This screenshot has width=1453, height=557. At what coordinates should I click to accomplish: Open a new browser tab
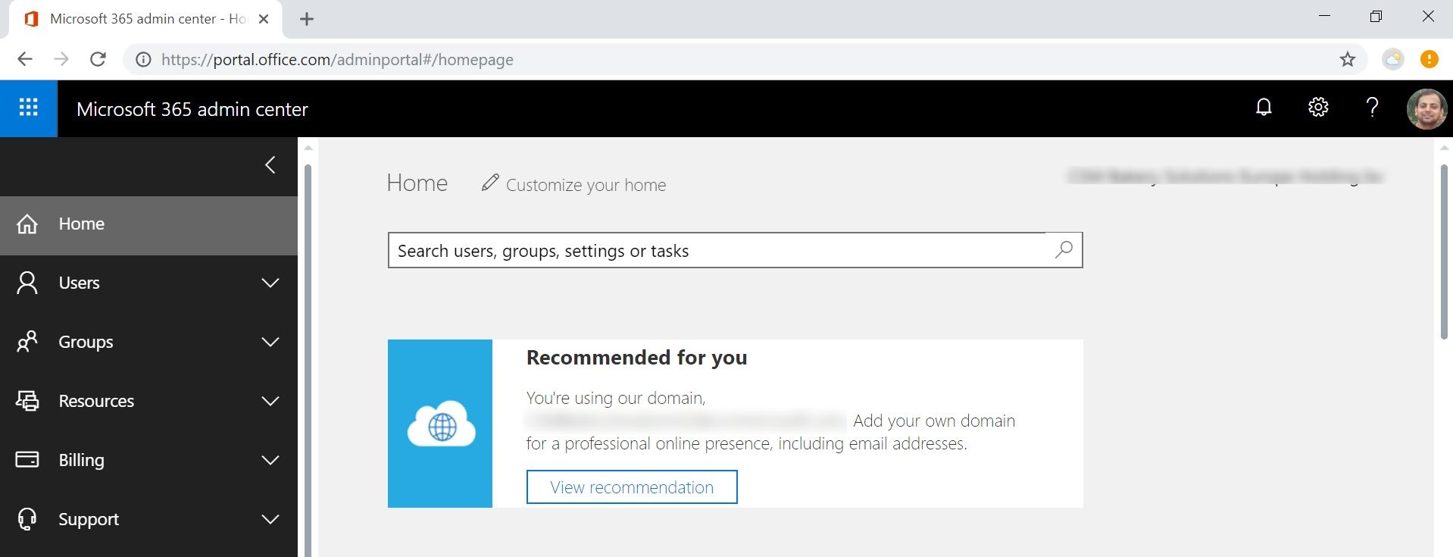coord(307,19)
